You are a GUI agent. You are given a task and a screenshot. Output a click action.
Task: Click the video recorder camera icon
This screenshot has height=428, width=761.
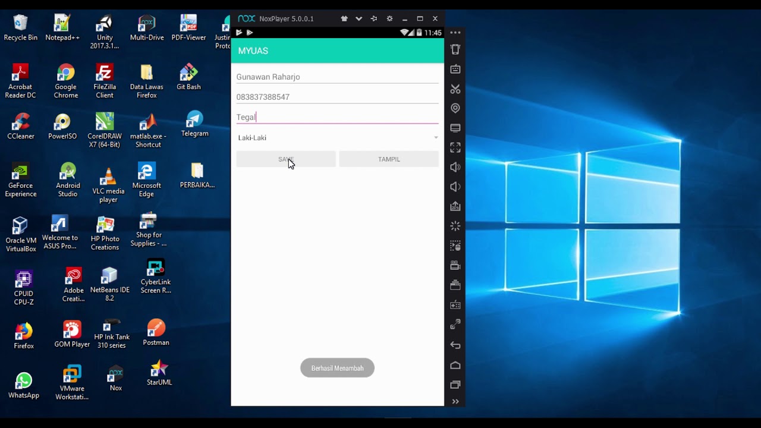coord(455,265)
